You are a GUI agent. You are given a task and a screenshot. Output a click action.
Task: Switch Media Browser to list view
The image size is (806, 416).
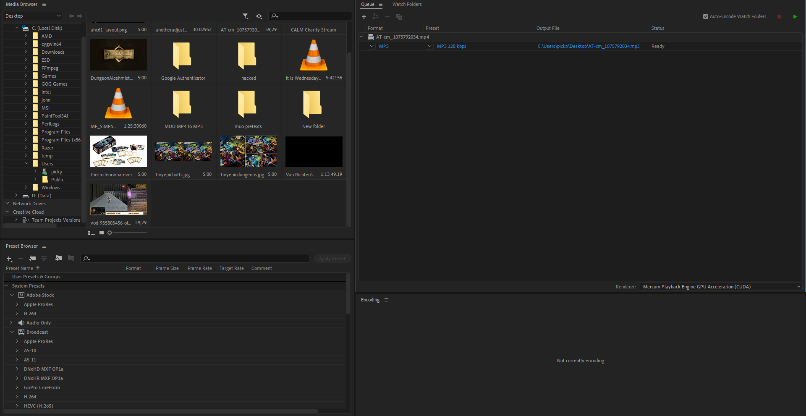(x=91, y=233)
